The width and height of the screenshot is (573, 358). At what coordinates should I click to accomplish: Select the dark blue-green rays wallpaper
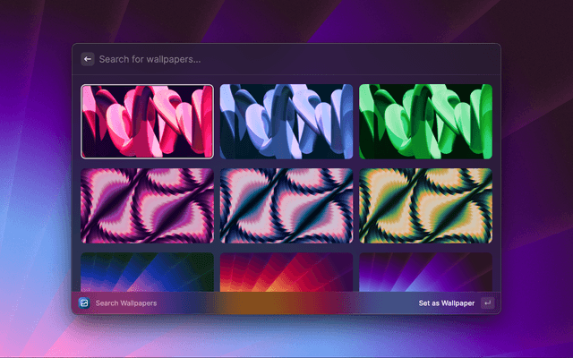click(148, 272)
